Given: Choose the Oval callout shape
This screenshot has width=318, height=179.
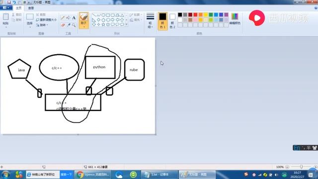Looking at the screenshot, I should (x=117, y=24).
